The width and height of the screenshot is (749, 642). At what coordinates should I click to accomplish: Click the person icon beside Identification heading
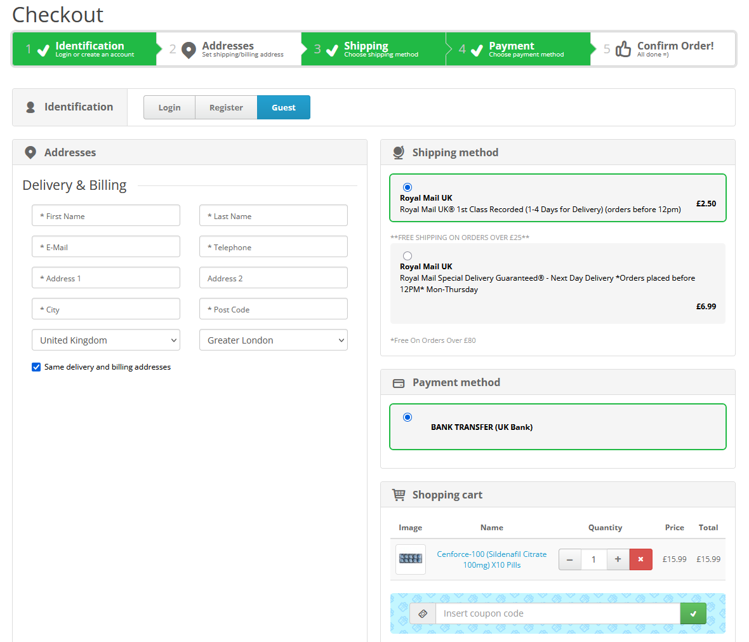click(x=30, y=107)
